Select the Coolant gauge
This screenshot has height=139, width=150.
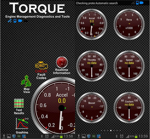[x=129, y=108]
